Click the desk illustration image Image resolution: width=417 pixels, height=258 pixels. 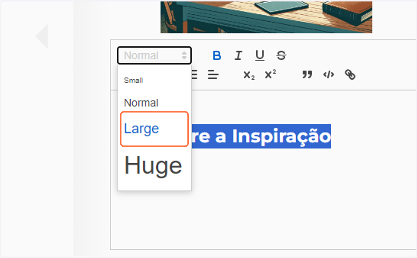(x=266, y=17)
